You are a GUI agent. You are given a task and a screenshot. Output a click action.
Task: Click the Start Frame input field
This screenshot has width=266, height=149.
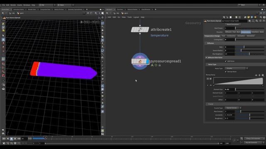[x=229, y=28]
